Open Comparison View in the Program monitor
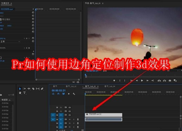The image size is (182, 131). (x=175, y=81)
